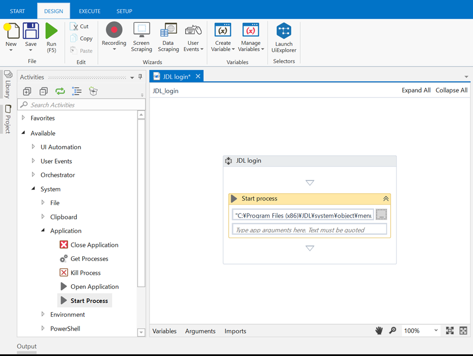Expand the File subcategory
Image resolution: width=473 pixels, height=356 pixels.
[x=43, y=203]
